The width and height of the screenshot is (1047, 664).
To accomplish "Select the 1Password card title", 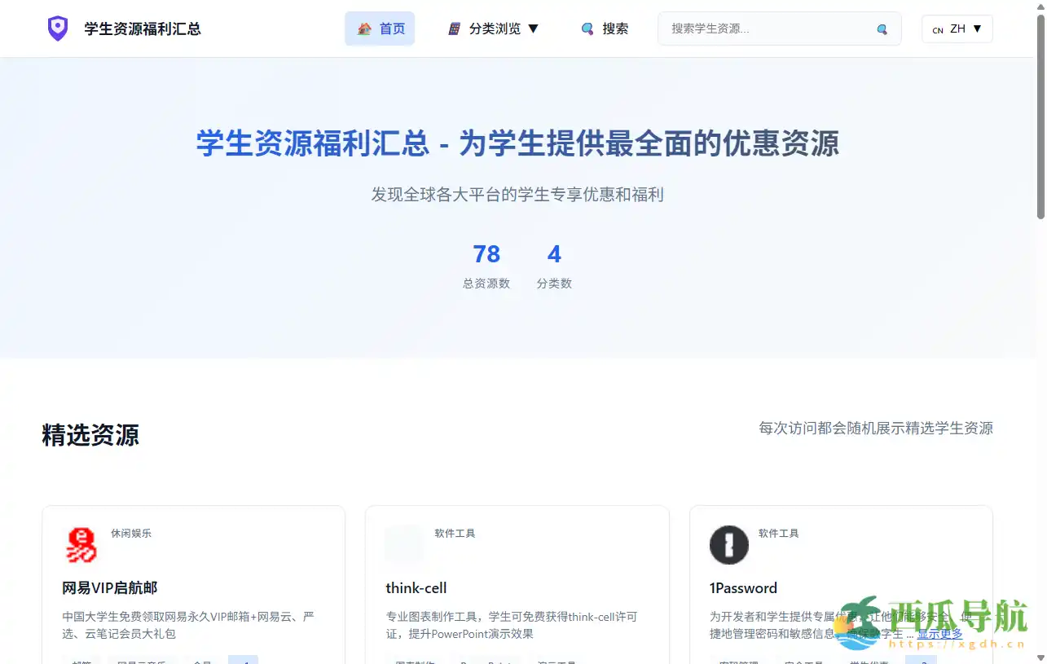I will 743,588.
